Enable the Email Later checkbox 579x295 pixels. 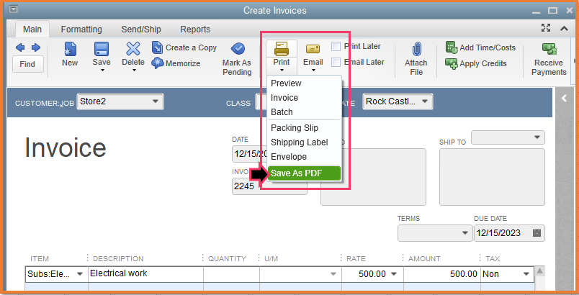(336, 63)
